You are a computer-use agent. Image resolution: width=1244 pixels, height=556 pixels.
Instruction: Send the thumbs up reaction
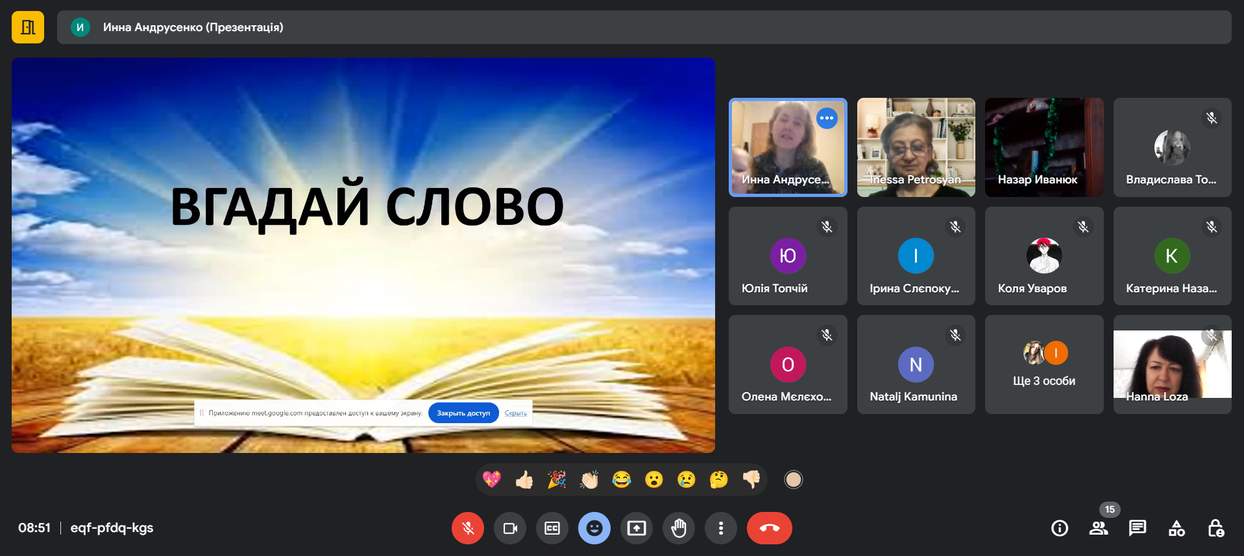[x=524, y=480]
